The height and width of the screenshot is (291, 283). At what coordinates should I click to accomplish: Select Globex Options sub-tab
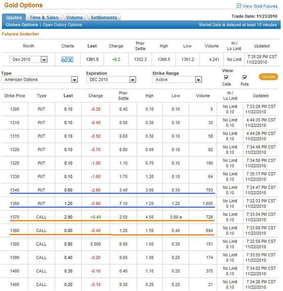pos(22,25)
